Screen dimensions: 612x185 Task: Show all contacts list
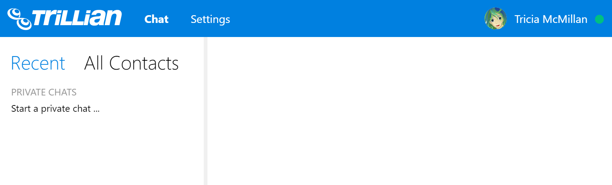tap(132, 63)
